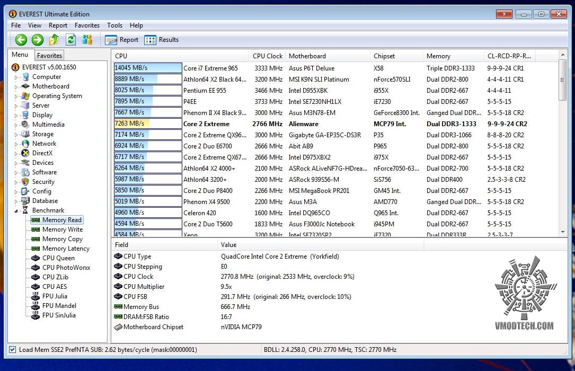Select the Operating System tree item
The image size is (575, 371).
[57, 96]
